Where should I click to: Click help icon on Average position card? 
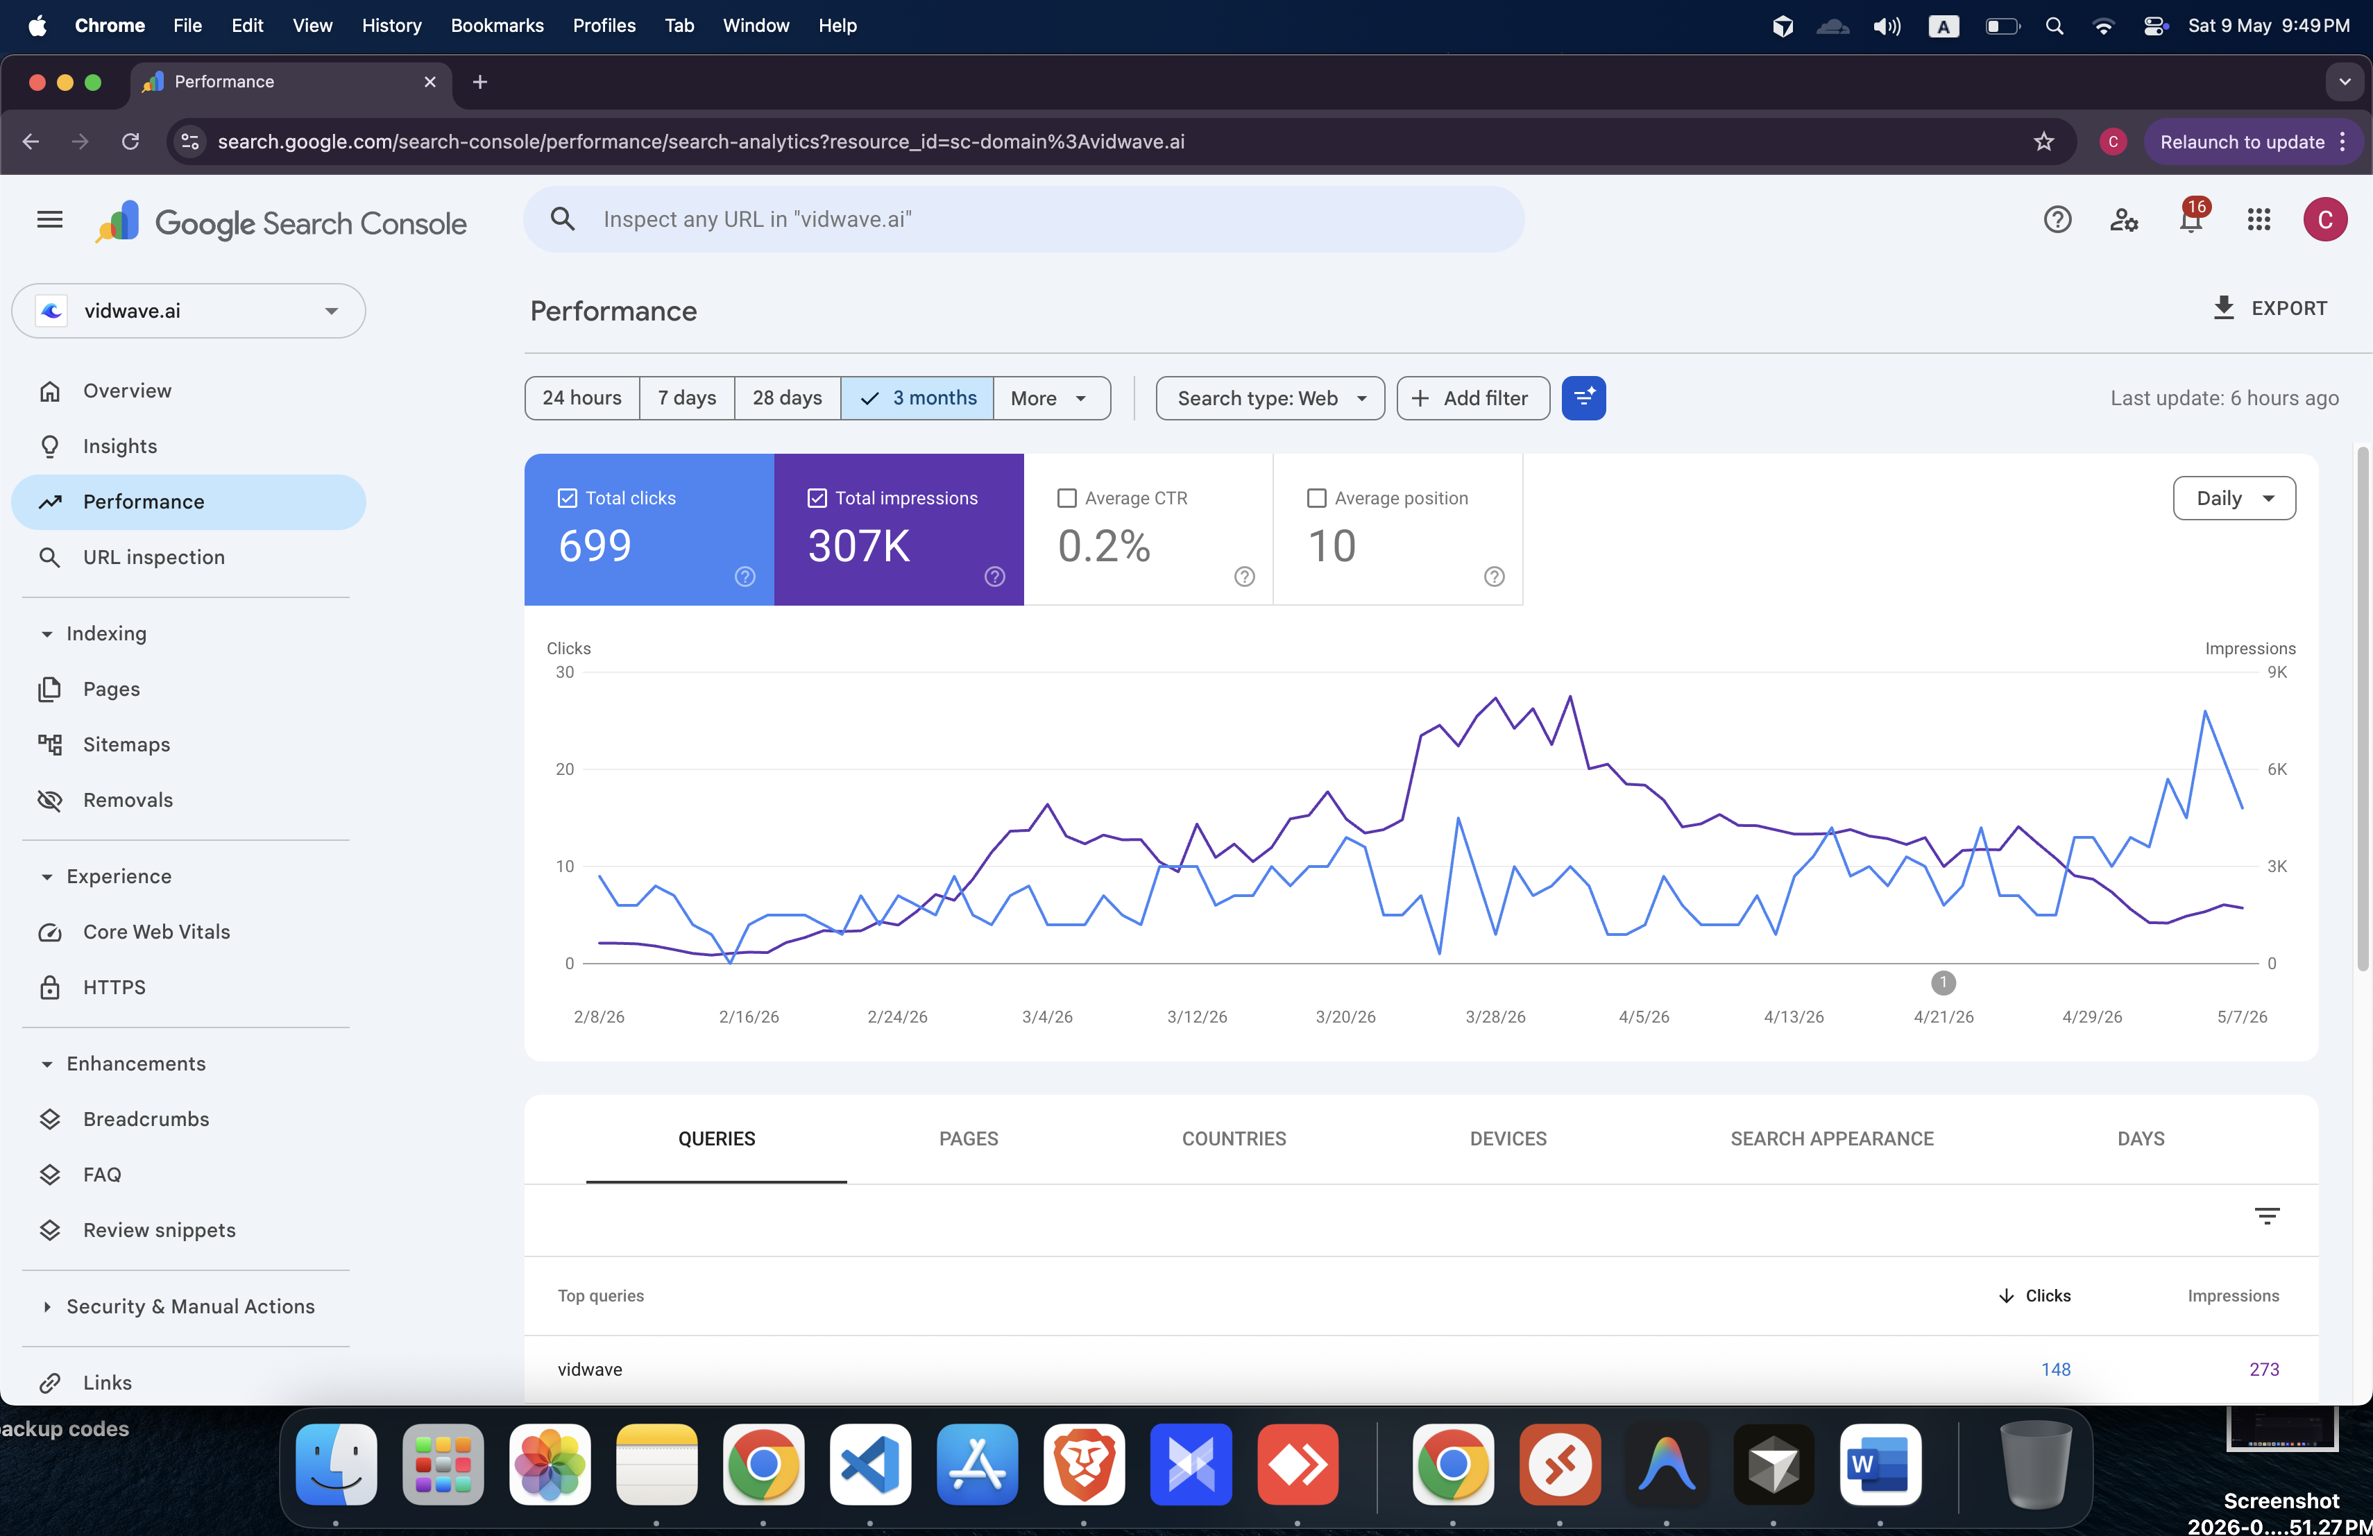pos(1495,576)
